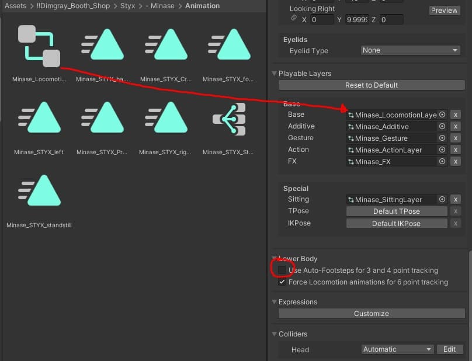Select the Minase_STYX_fo... animation clip
The width and height of the screenshot is (472, 361).
pos(229,44)
